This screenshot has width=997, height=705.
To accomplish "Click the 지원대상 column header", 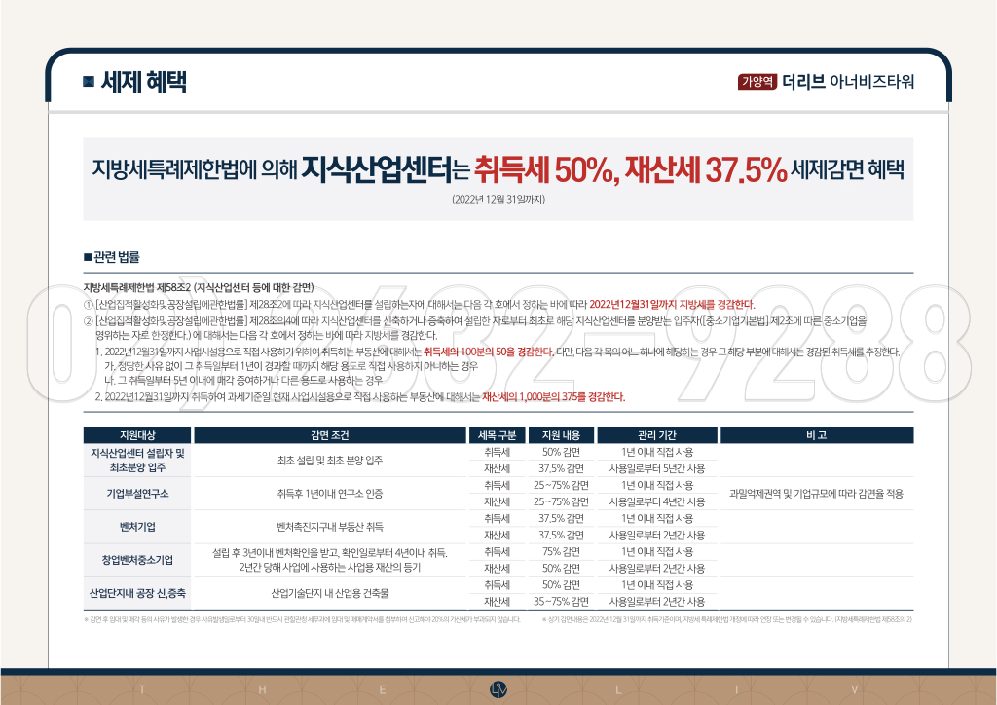I will click(x=137, y=435).
